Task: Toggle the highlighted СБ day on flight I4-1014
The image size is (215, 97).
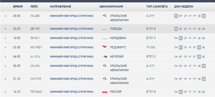Action: 199,57
